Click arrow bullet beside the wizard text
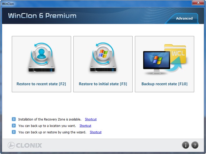 (x=14, y=132)
